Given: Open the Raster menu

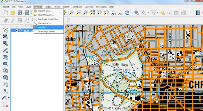Looking at the screenshot, I should click(x=66, y=7).
